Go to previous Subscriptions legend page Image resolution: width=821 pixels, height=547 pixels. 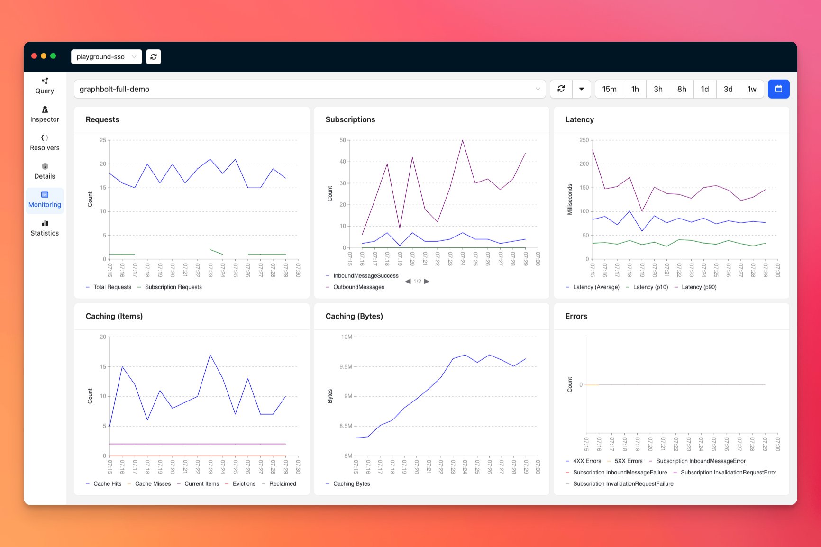click(408, 282)
